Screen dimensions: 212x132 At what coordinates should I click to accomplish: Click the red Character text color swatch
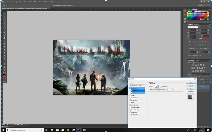206,38
